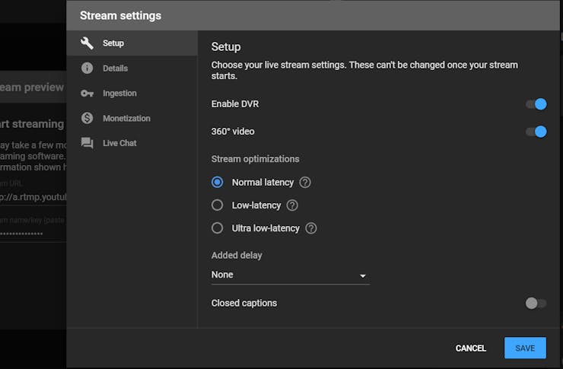
Task: Open the Ingestion tab label
Action: pos(119,94)
